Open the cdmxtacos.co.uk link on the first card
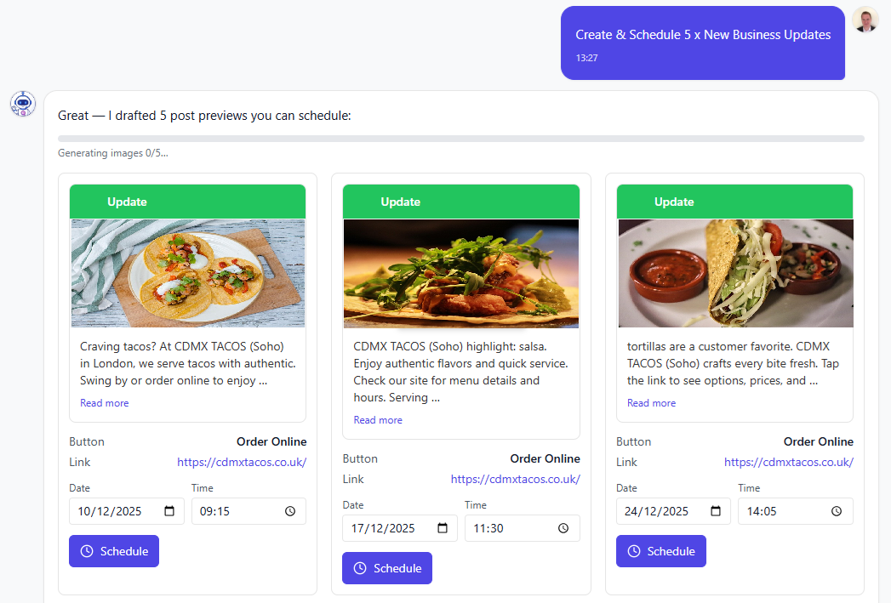Viewport: 891px width, 603px height. (x=242, y=462)
